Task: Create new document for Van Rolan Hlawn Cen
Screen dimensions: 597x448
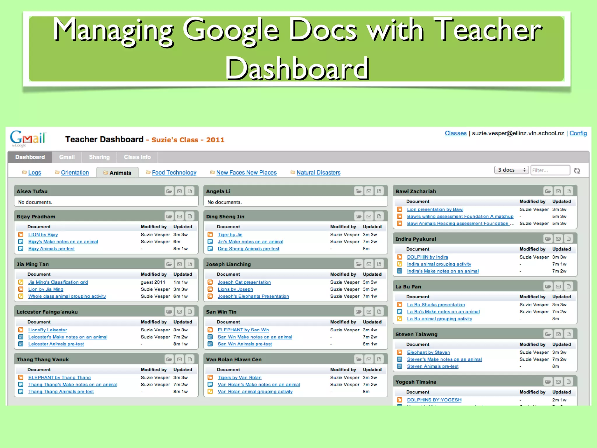Action: pos(379,359)
